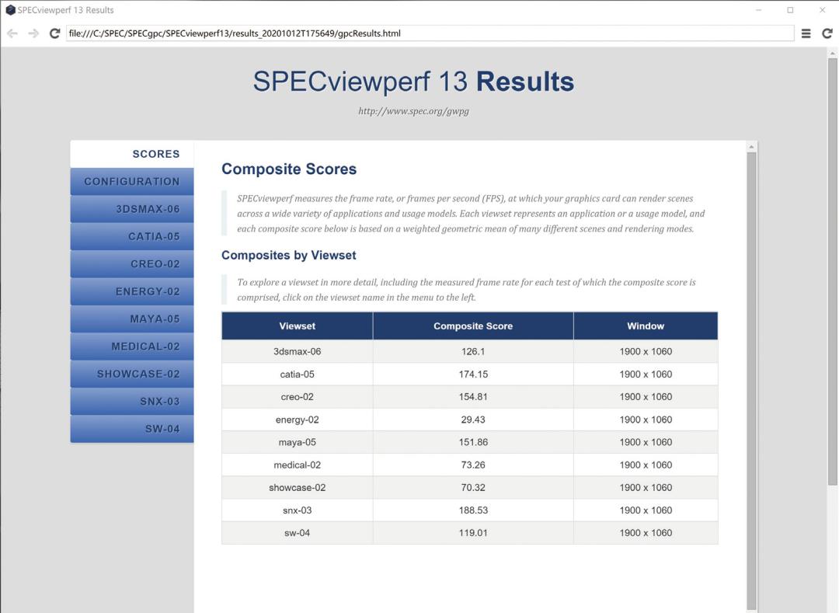The image size is (839, 613).
Task: Open the SNX-03 viewset tab
Action: (132, 401)
